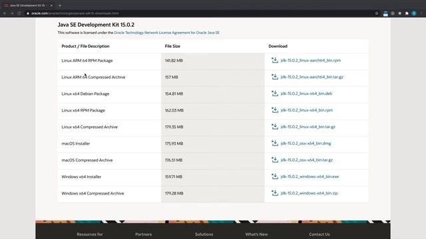
Task: Click download icon for linux-x64 tar.gz
Action: 275,127
